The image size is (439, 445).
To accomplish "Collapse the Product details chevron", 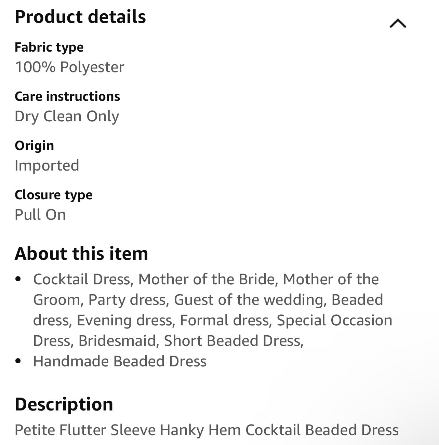I will click(x=398, y=24).
